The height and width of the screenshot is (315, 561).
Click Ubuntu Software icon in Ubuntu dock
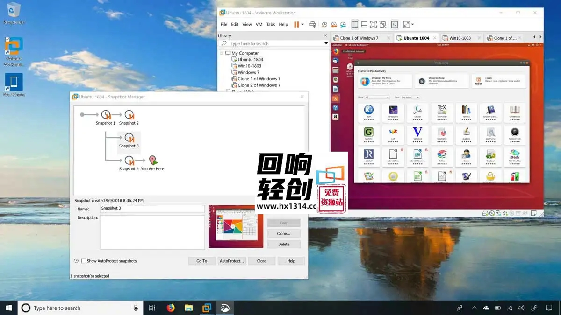pos(335,98)
